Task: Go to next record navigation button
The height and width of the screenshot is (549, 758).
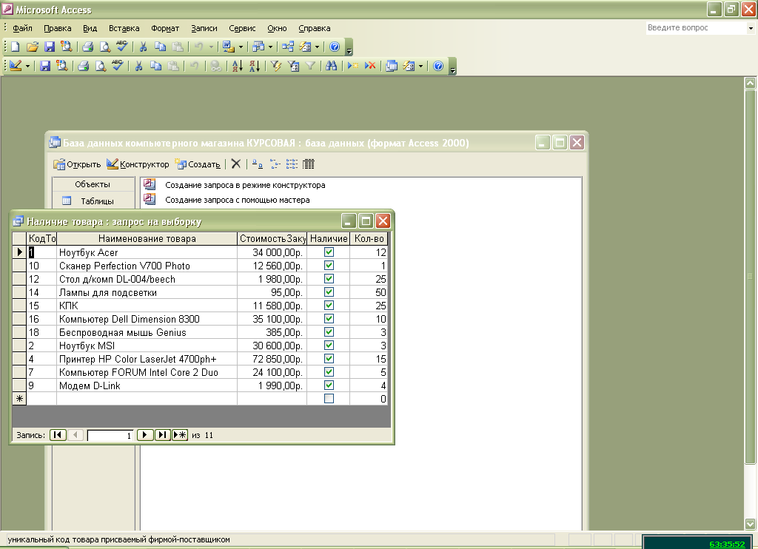Action: 146,435
